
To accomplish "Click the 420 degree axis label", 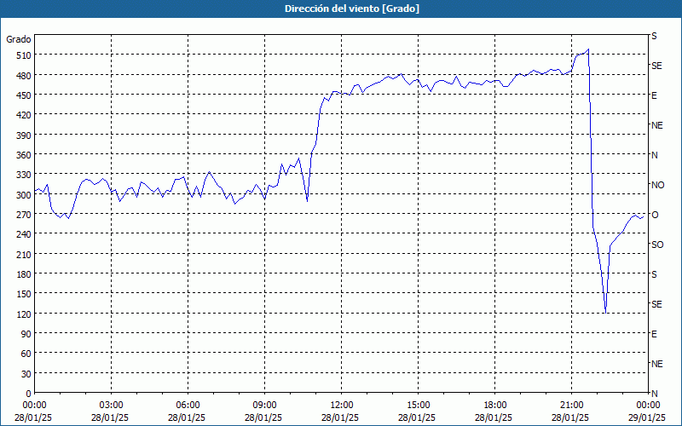I will tap(24, 115).
